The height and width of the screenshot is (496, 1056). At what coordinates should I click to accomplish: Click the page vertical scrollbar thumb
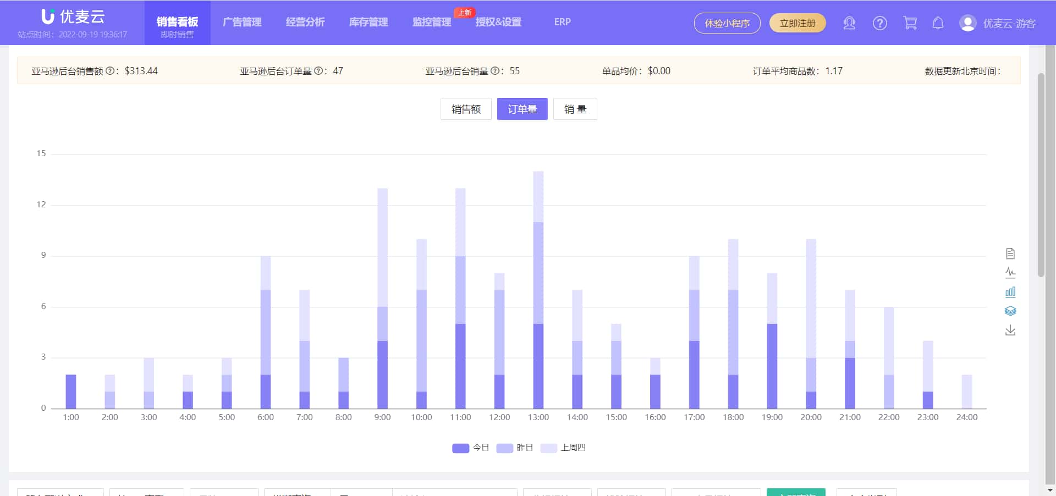(x=1040, y=176)
